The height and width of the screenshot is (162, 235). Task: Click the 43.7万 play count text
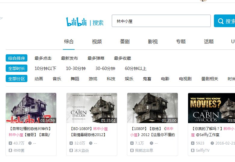[x=19, y=143]
